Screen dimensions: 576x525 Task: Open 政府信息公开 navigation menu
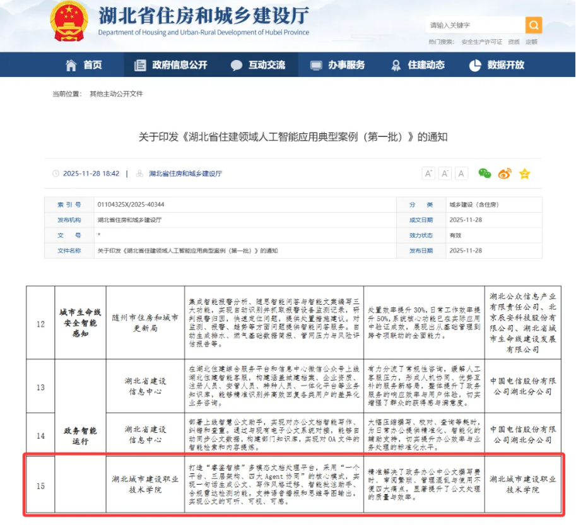tap(170, 65)
